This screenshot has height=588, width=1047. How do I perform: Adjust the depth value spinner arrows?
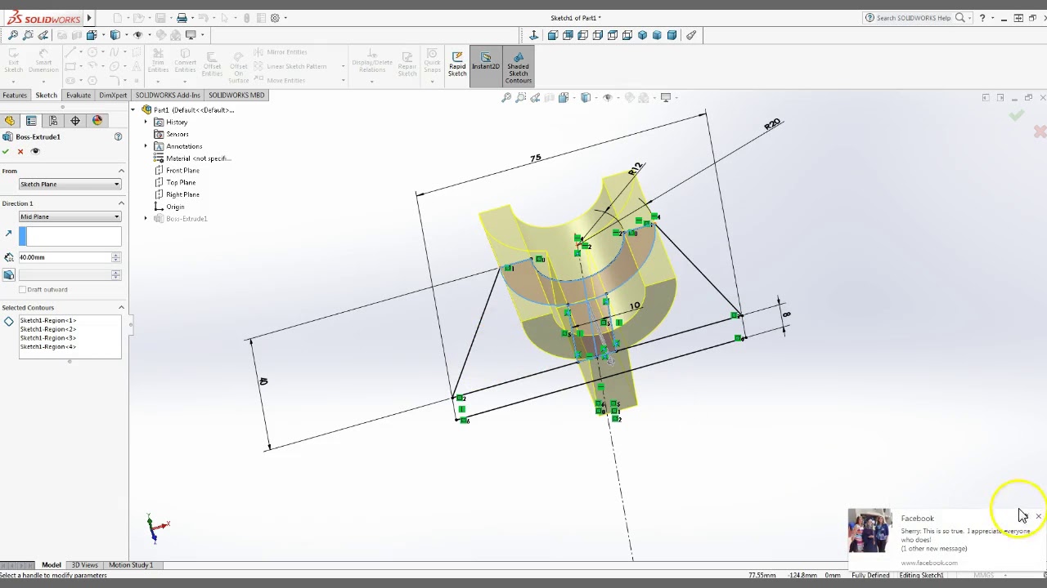115,257
